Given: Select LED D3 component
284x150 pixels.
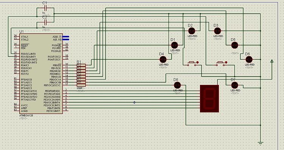Looking at the screenshot, I should point(217,31).
